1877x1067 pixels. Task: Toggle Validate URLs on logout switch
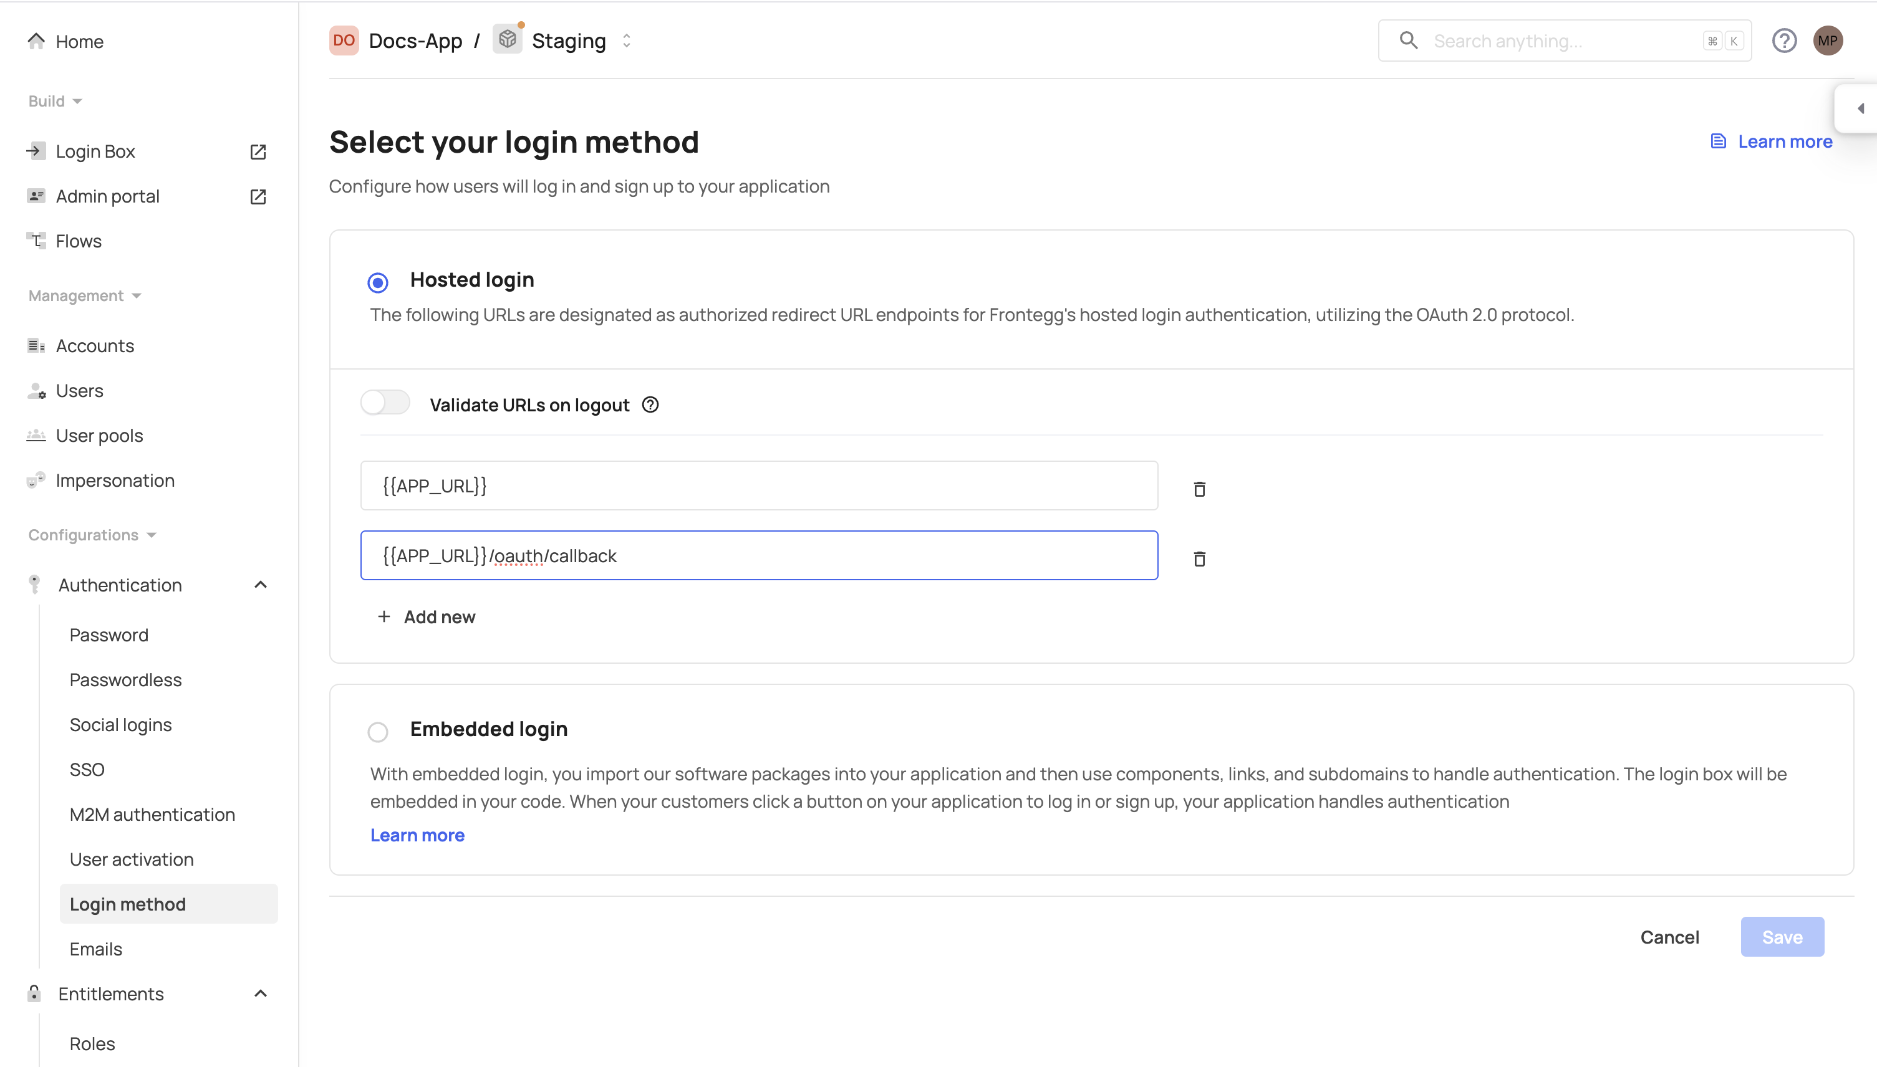[x=385, y=403]
